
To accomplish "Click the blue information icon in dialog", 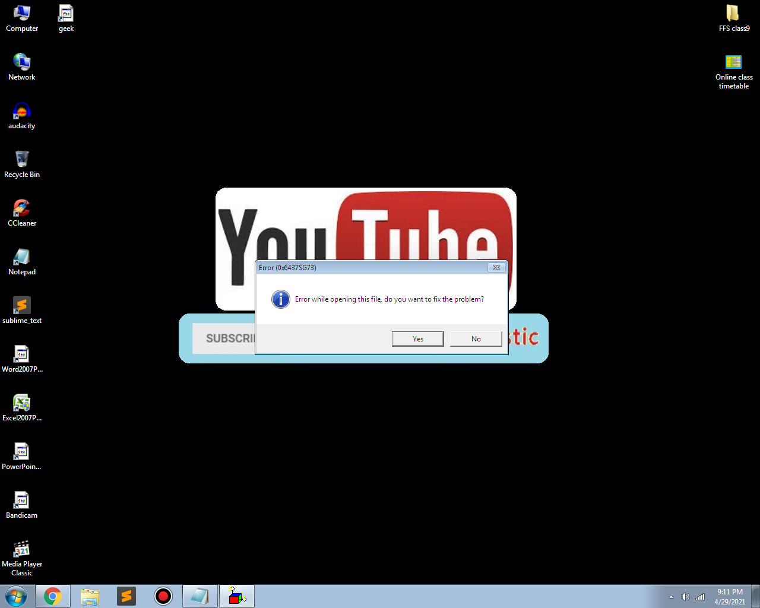I will tap(281, 299).
